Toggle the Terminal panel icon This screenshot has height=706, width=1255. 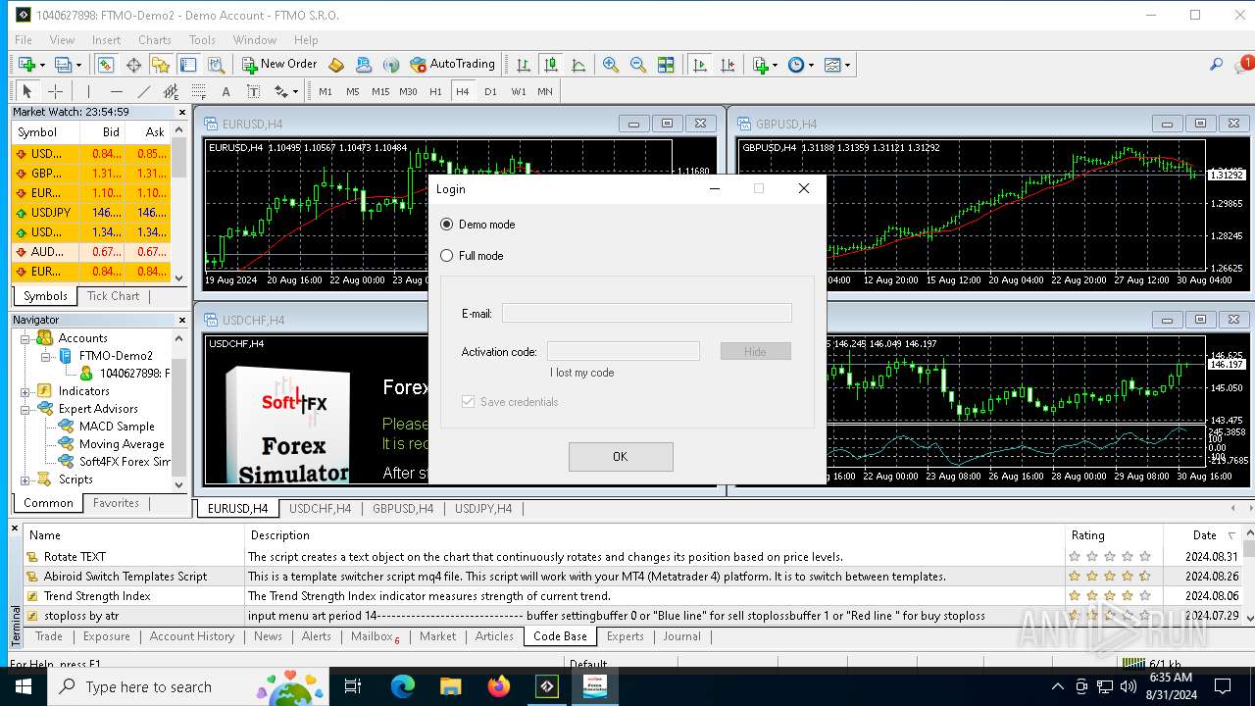point(188,65)
